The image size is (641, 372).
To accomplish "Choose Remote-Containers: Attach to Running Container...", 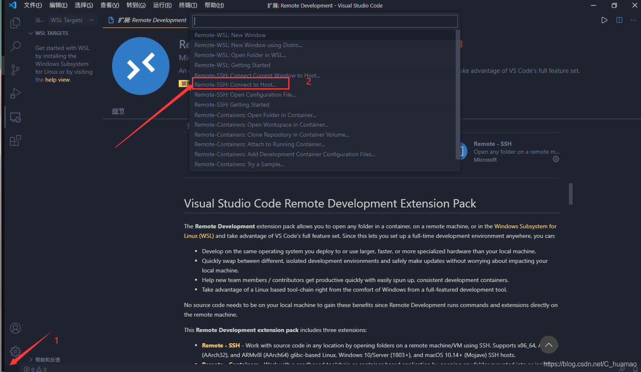I will [323, 144].
